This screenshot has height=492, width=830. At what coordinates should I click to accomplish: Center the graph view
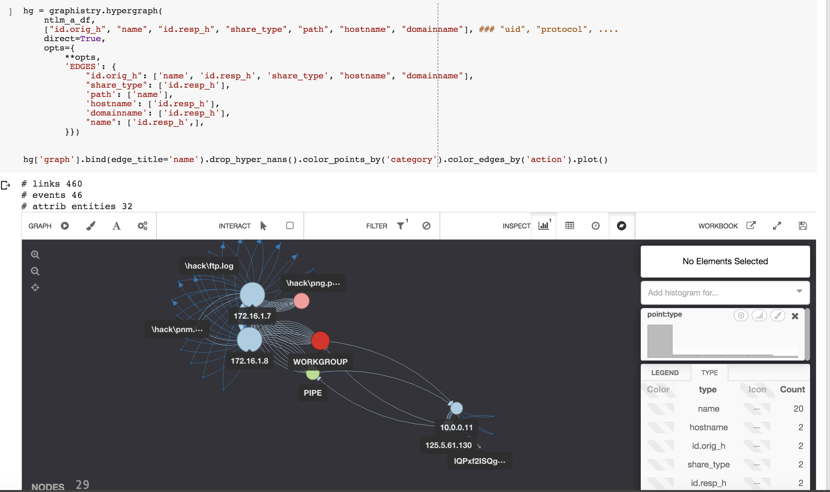(35, 287)
